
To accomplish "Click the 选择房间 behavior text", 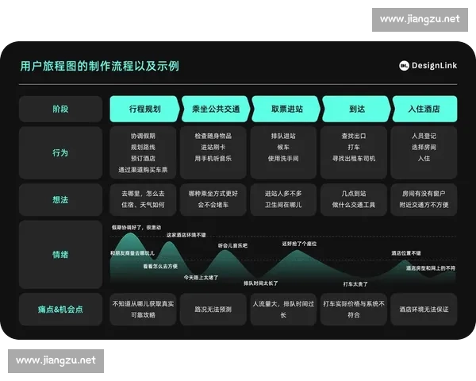I will (424, 147).
